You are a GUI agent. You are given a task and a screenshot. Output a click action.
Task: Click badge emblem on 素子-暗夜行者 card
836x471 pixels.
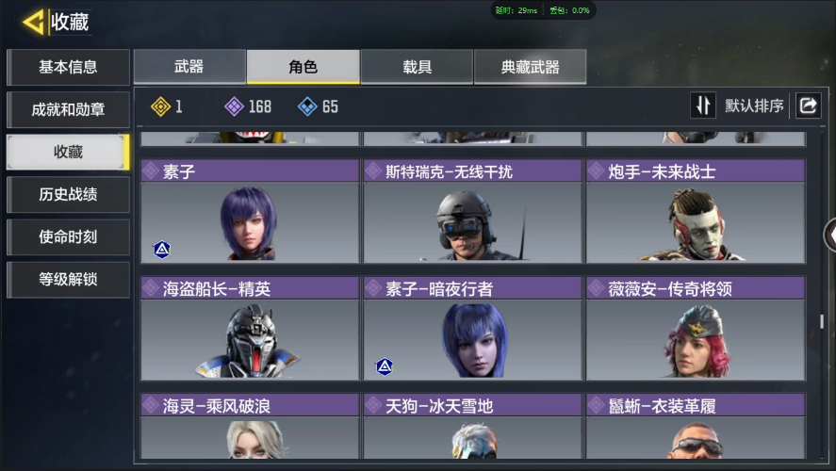coord(385,366)
